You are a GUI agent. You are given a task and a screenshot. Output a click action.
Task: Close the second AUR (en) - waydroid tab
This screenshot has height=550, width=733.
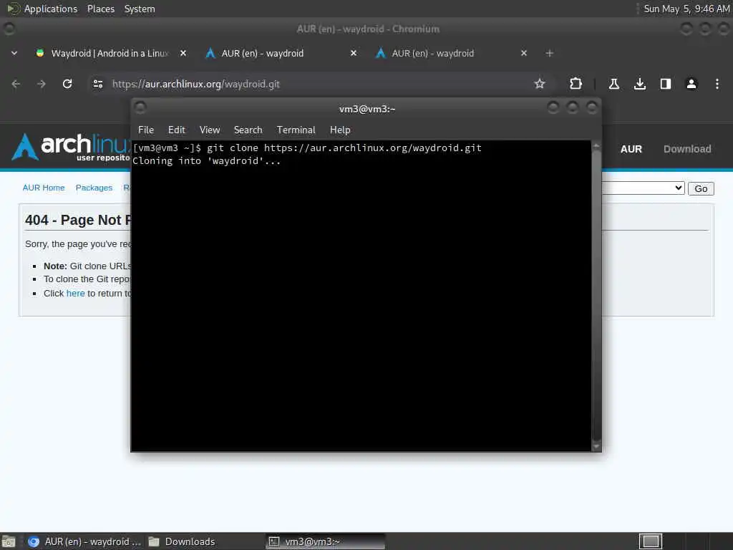point(354,53)
